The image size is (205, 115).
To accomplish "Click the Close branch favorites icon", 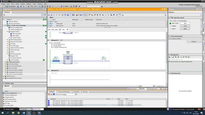I will pos(67,30).
